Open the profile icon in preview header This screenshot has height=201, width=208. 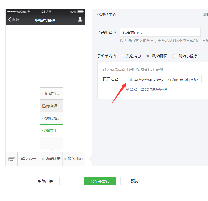coord(80,19)
